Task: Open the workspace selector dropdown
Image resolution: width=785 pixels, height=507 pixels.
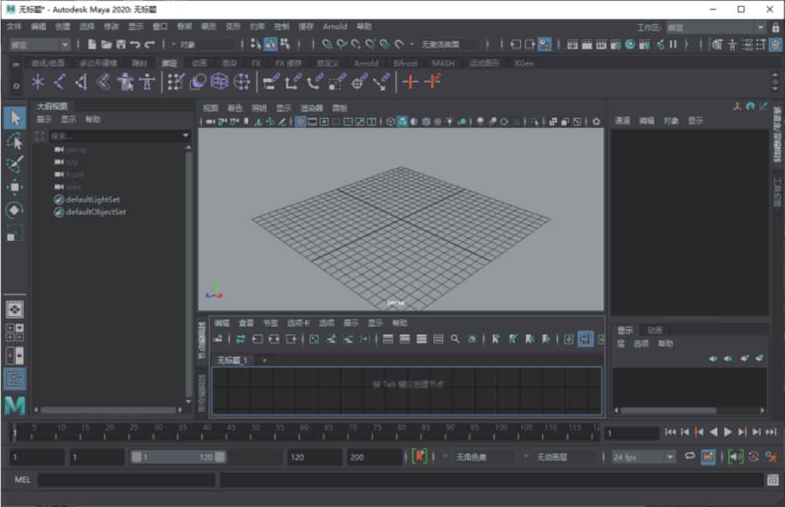Action: (x=715, y=28)
